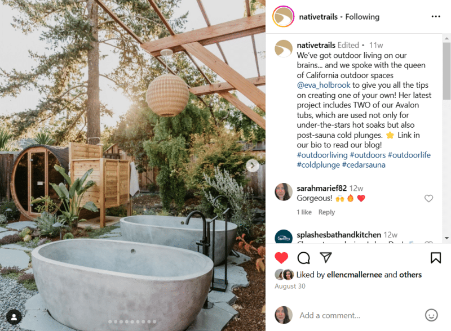The width and height of the screenshot is (451, 331).
Task: View the 1 like on comment
Action: [304, 212]
